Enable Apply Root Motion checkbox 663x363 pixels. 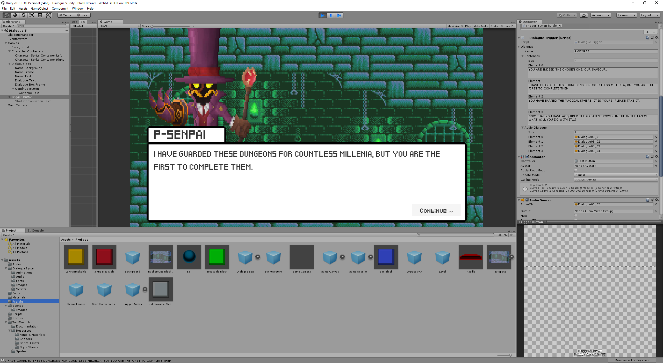[575, 170]
